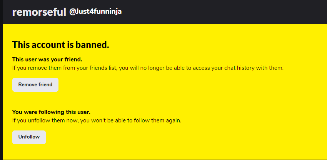The image size is (327, 160).
Task: Click 'You were following this user.' text
Action: click(x=51, y=112)
